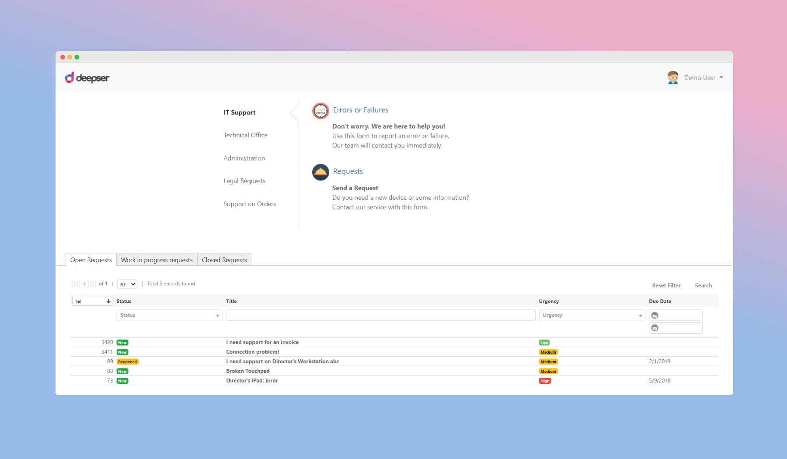787x459 pixels.
Task: Open request about Director's Workstation abc
Action: pos(282,362)
